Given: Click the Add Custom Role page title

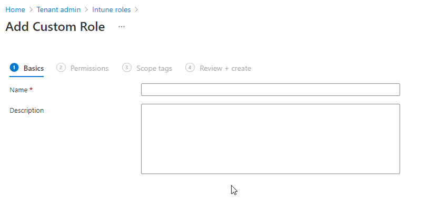Looking at the screenshot, I should (x=55, y=27).
